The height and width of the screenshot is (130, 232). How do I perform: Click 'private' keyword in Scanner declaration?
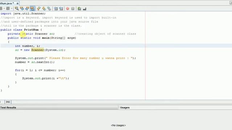(14, 34)
